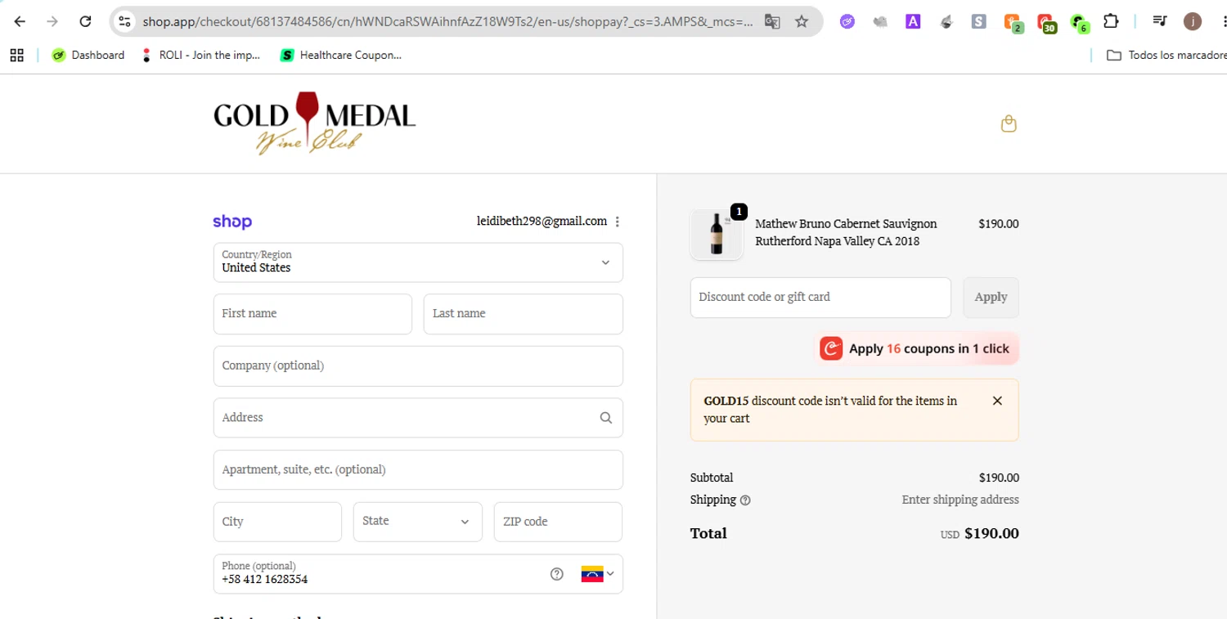Reload the checkout page
The image size is (1227, 619).
[x=85, y=21]
